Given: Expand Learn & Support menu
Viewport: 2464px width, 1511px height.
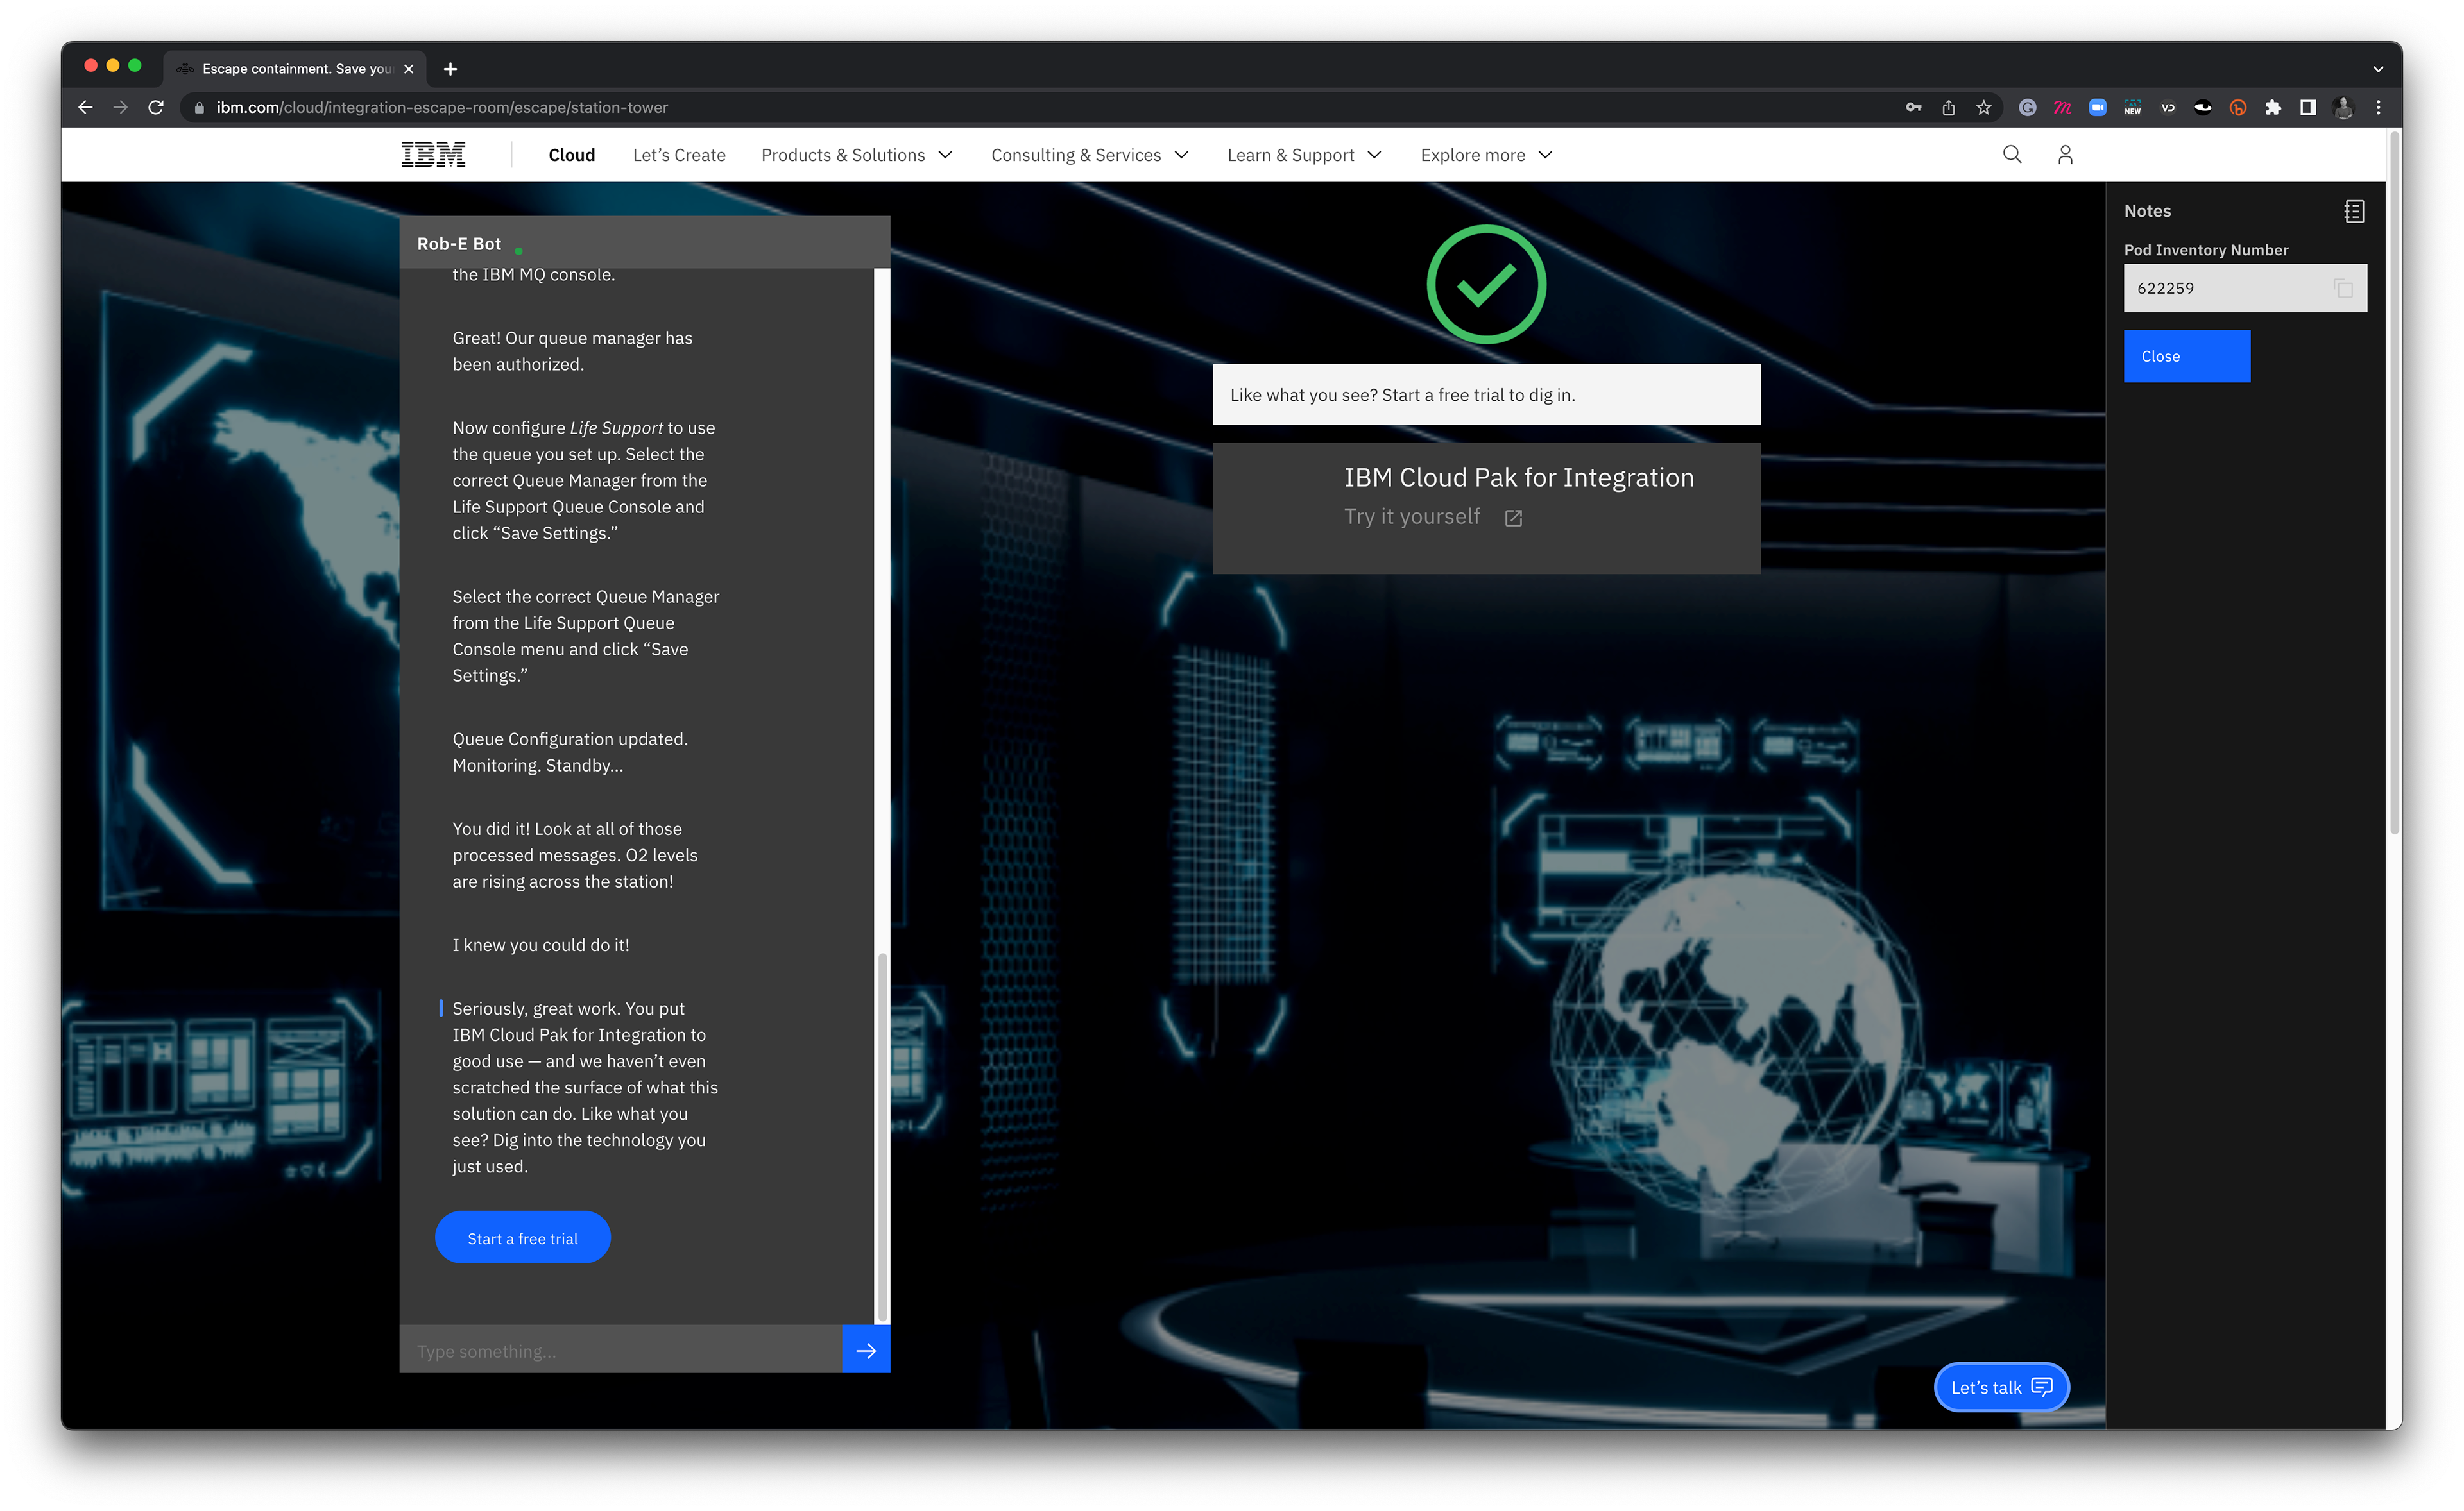Looking at the screenshot, I should [1304, 155].
